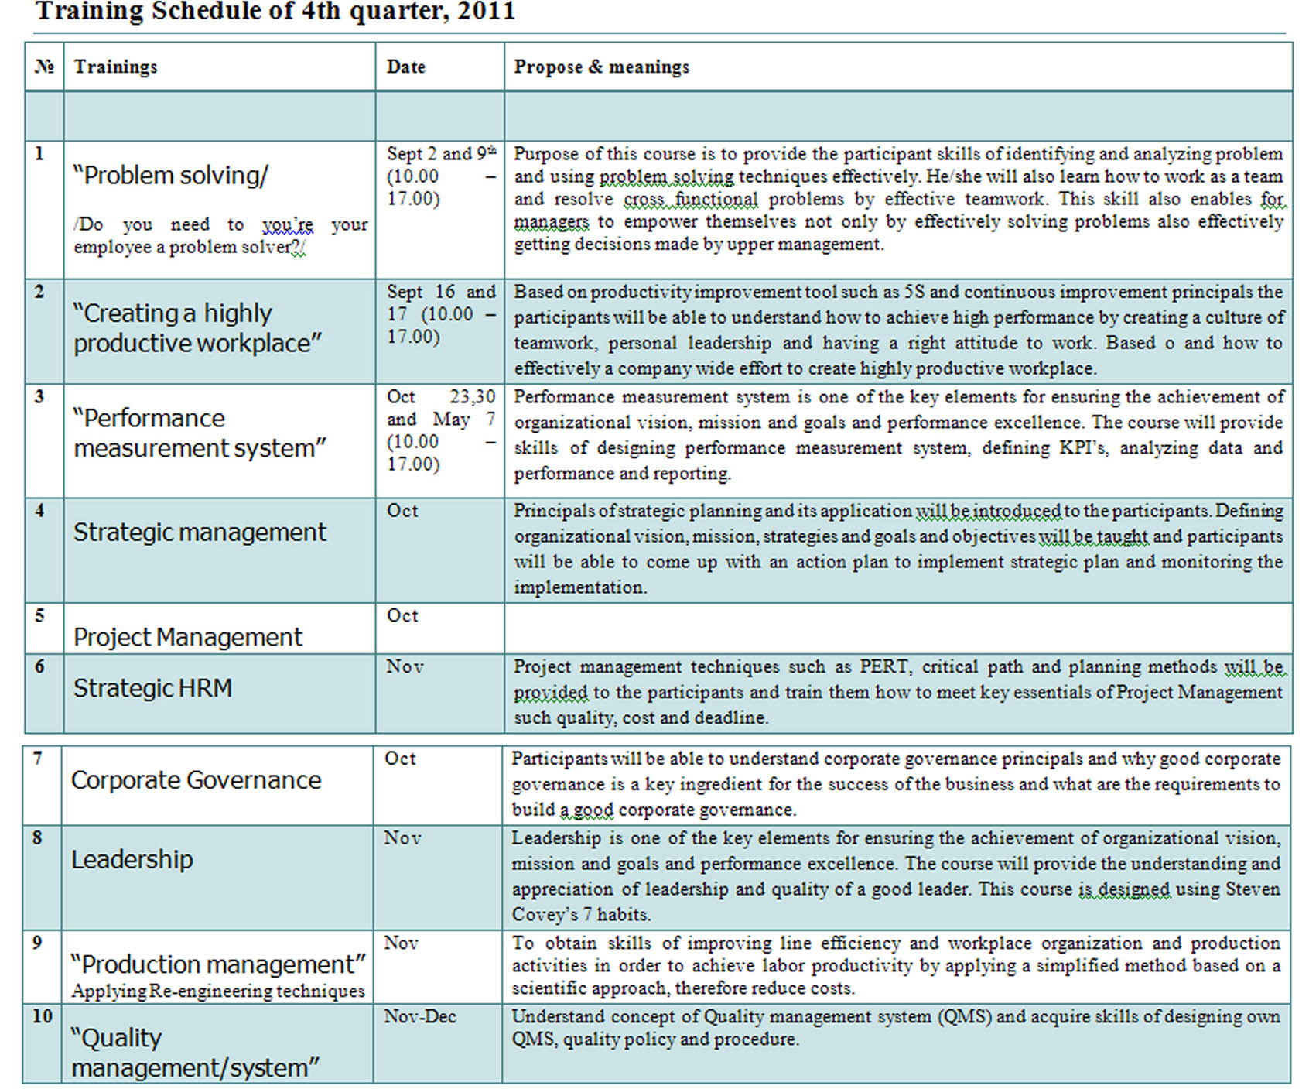Click the row number 10 cell
The width and height of the screenshot is (1309, 1089).
click(x=42, y=1017)
